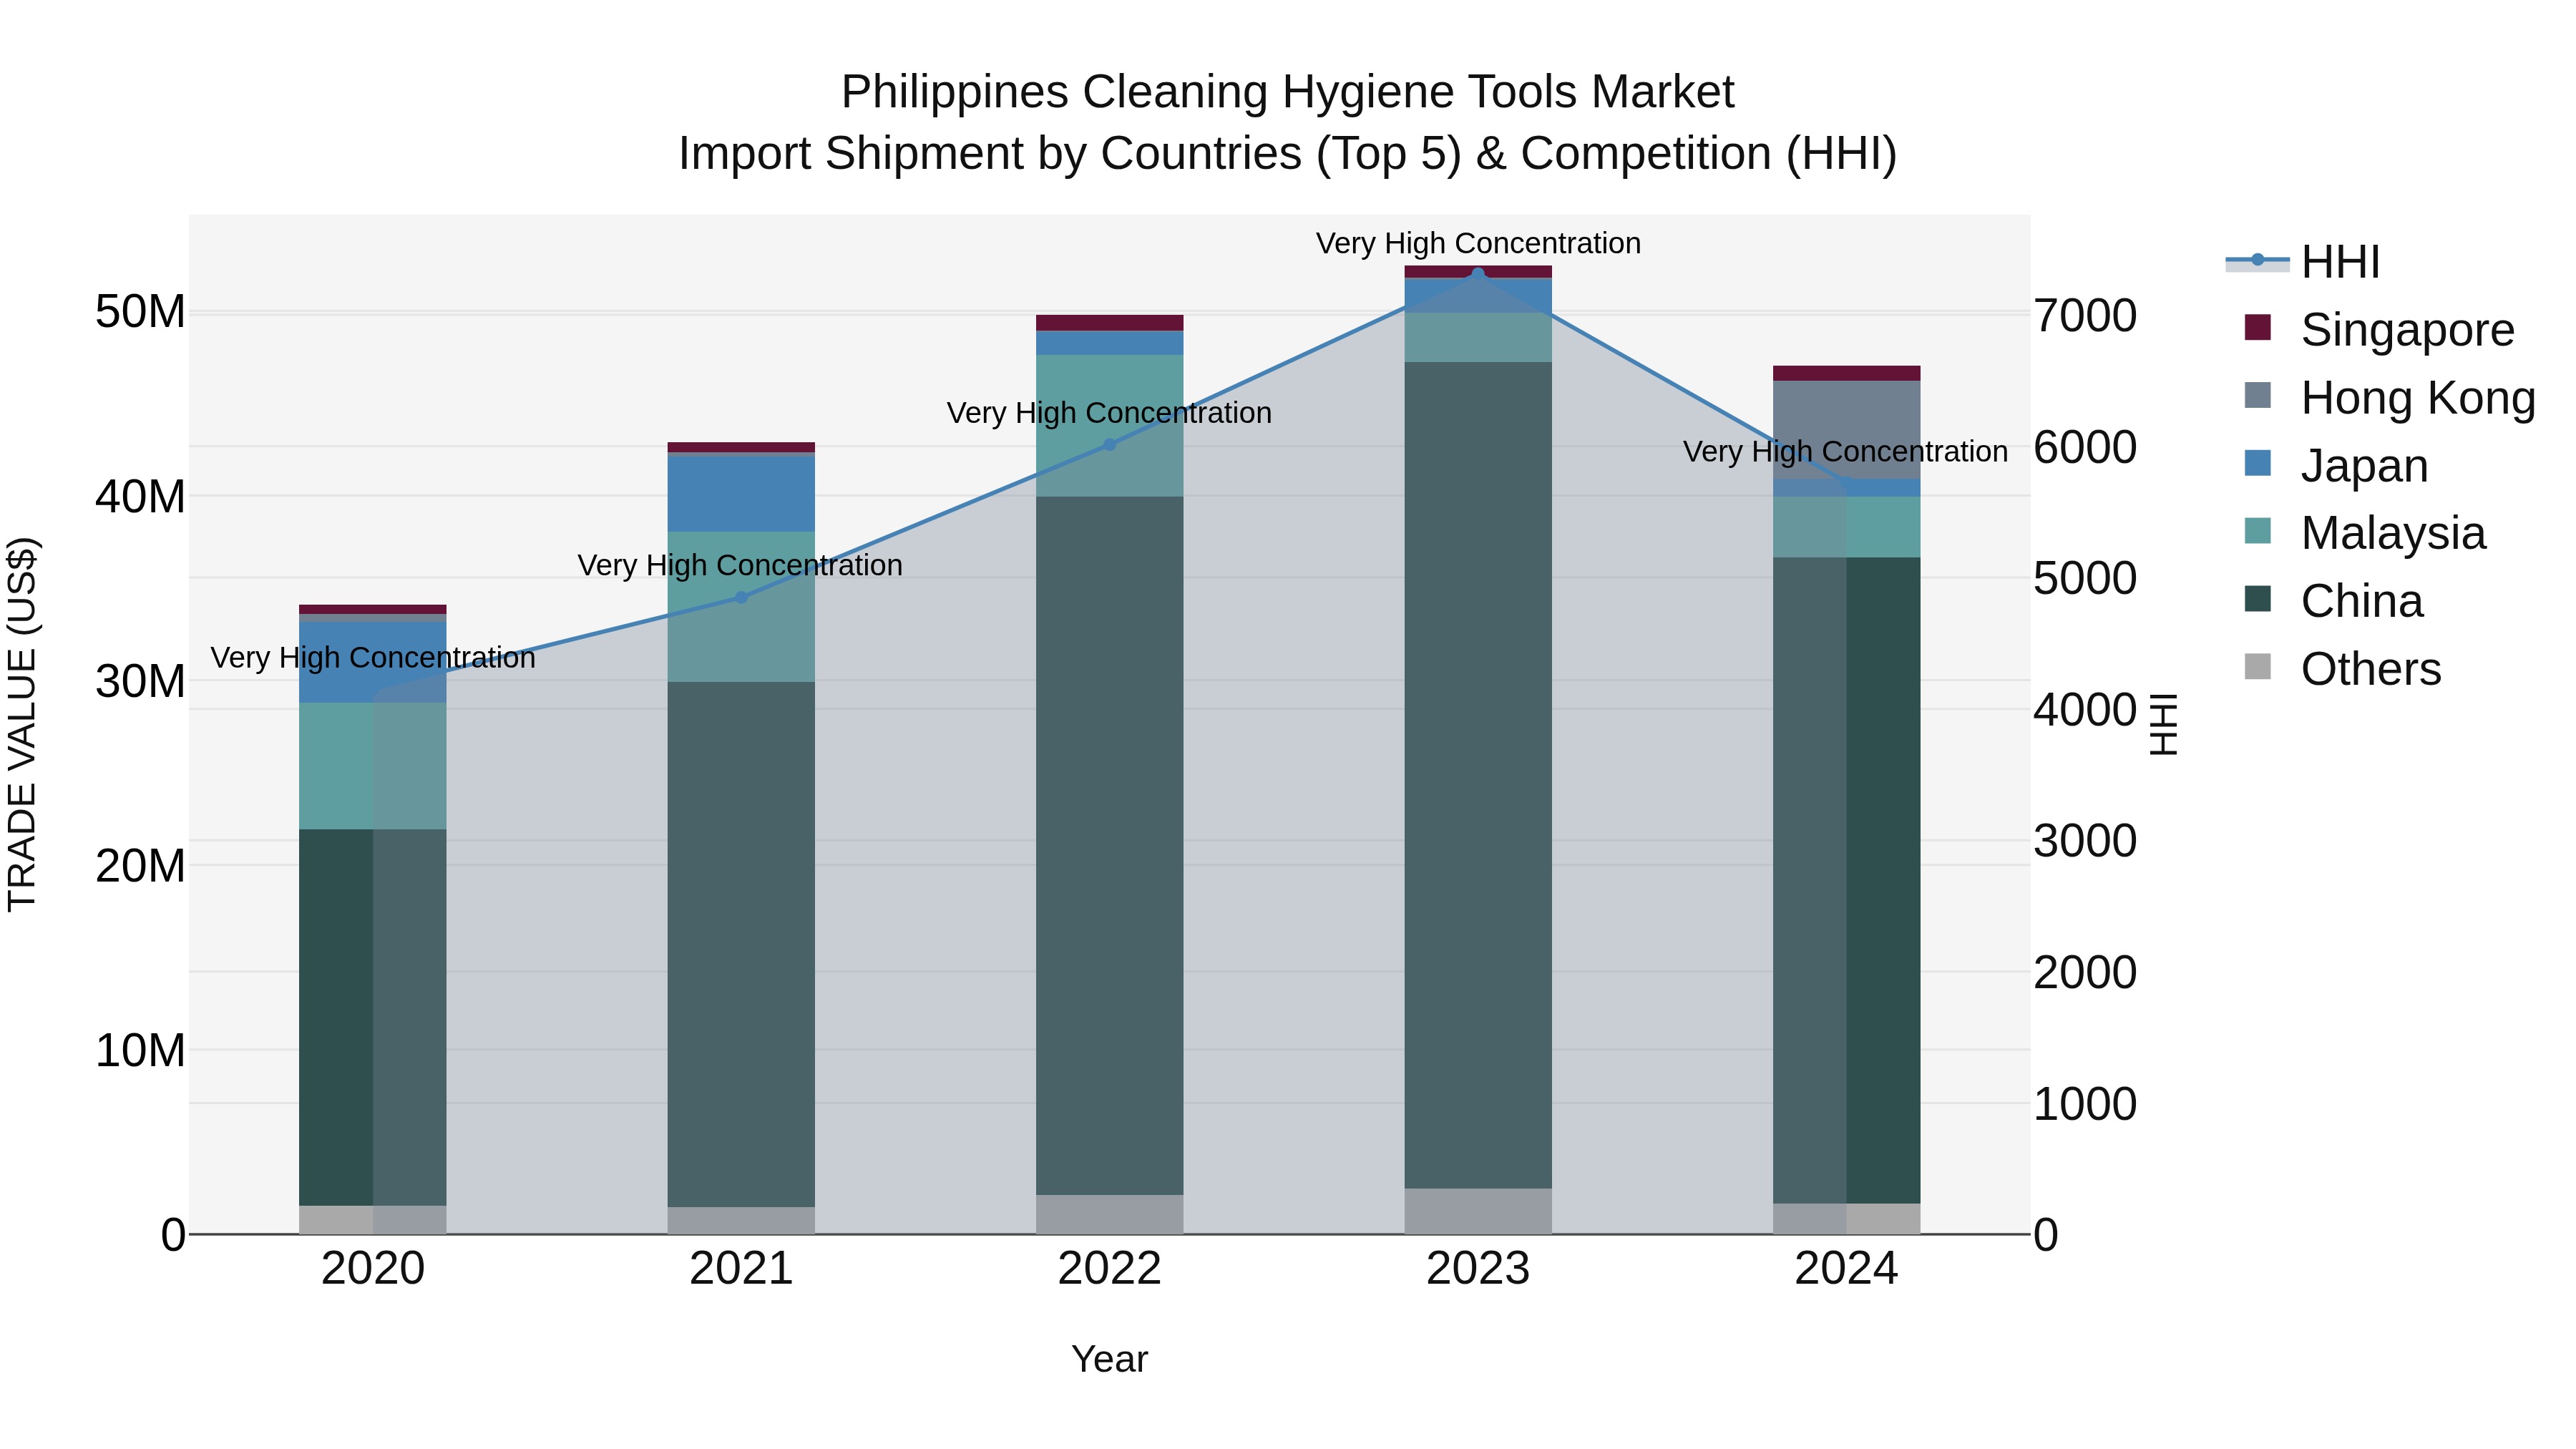Click the Japan legend color swatch
2576x1449 pixels.
[x=2258, y=464]
